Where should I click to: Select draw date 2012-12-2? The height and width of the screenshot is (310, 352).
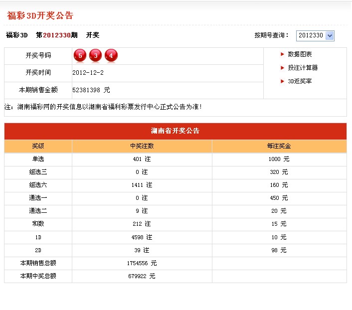click(x=88, y=73)
